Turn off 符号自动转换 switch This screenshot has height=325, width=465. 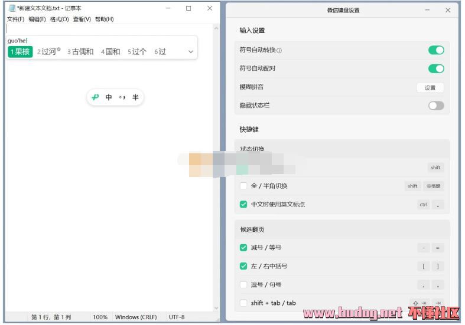click(435, 50)
